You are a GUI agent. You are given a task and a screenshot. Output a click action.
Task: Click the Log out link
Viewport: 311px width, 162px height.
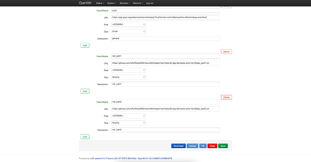coord(150,3)
